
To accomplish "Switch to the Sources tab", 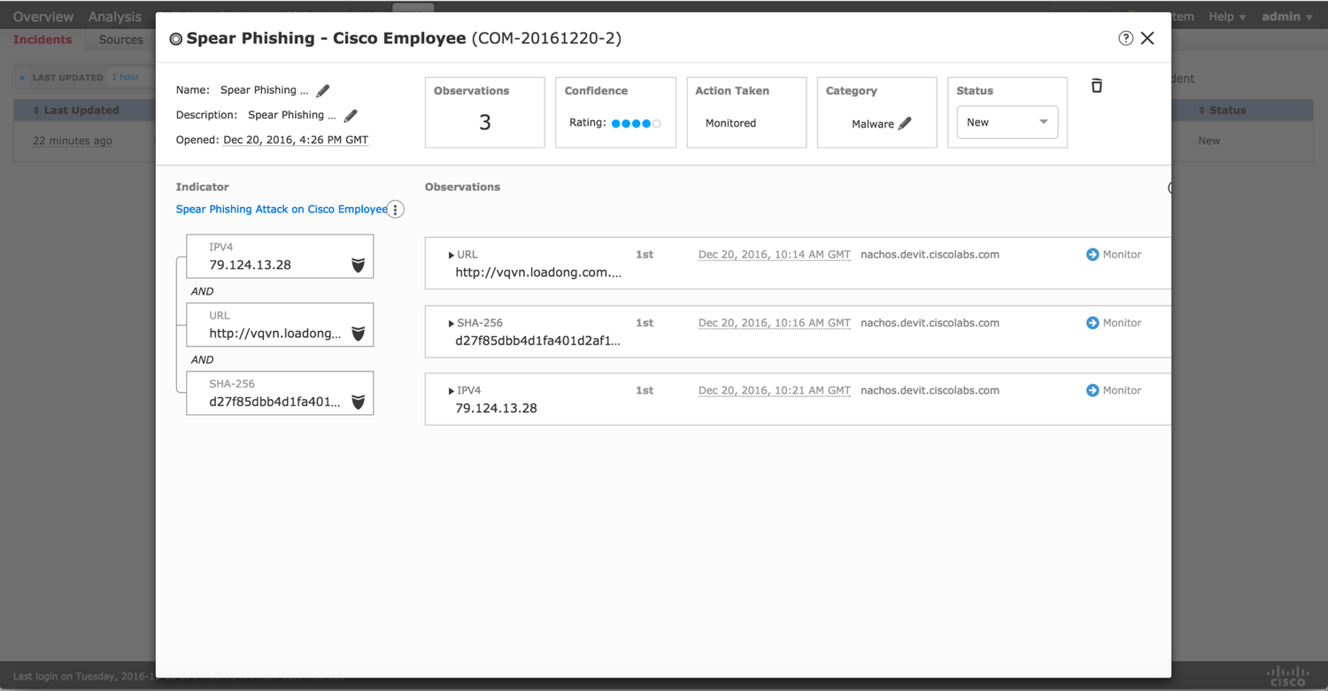I will 121,40.
